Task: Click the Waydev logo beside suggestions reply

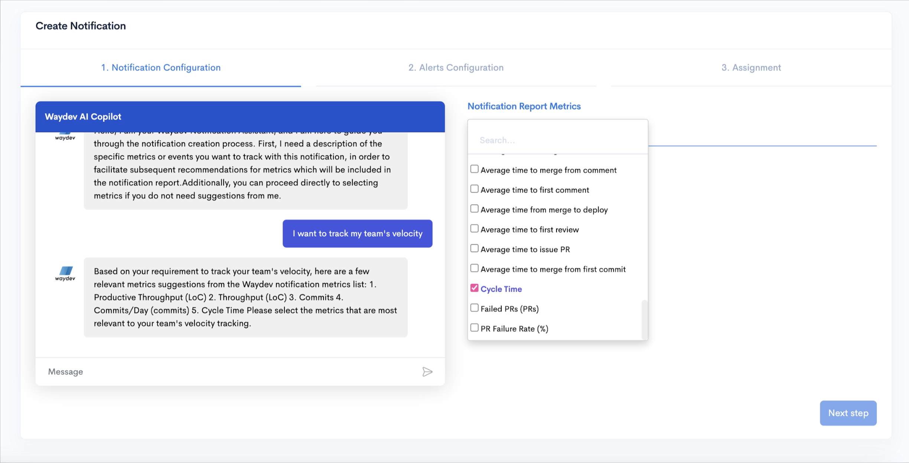Action: 65,274
